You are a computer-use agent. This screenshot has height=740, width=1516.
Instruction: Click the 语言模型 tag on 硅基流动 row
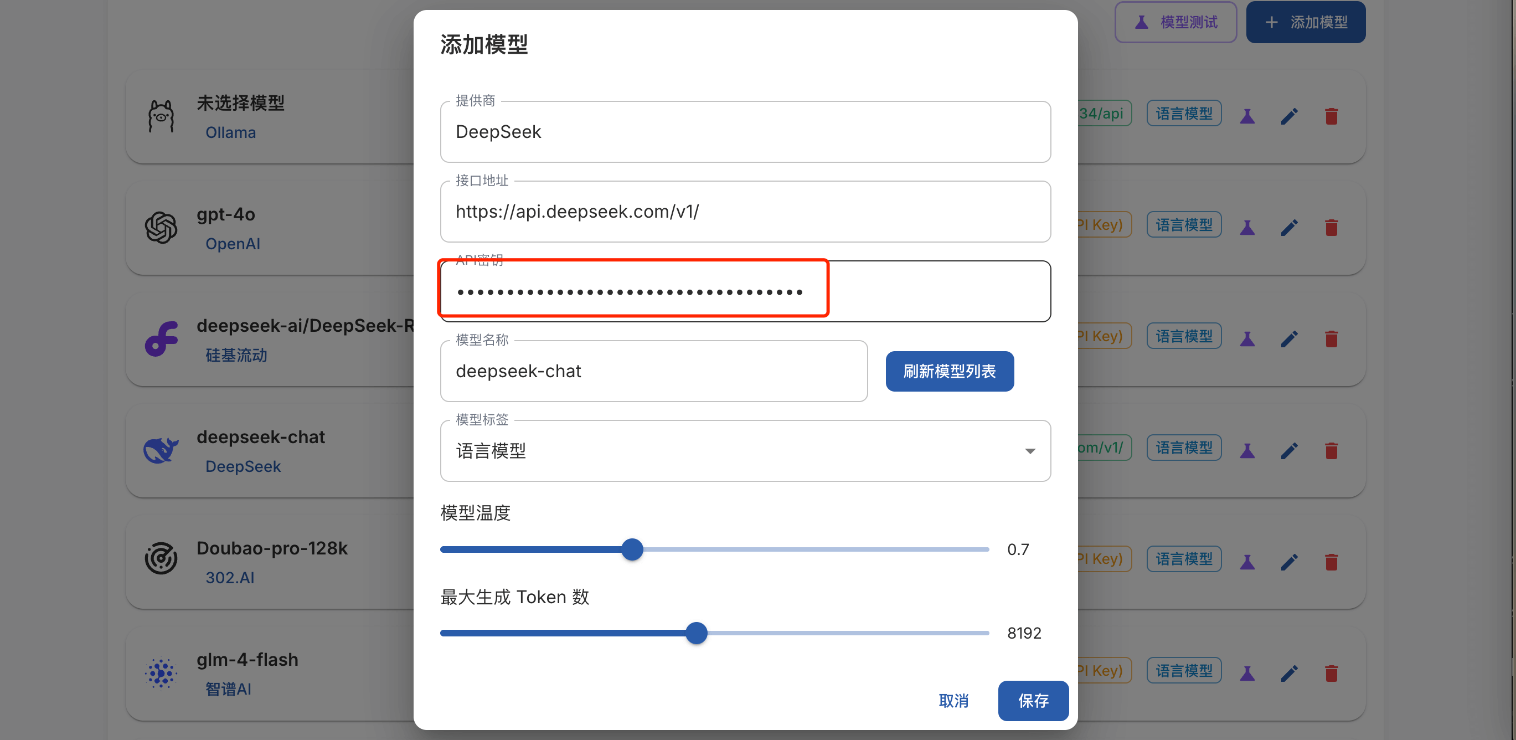tap(1183, 336)
